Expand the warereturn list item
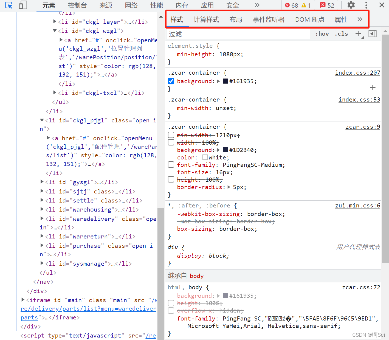 (x=42, y=236)
